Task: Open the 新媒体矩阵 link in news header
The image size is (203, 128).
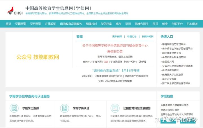Action: coord(147,36)
